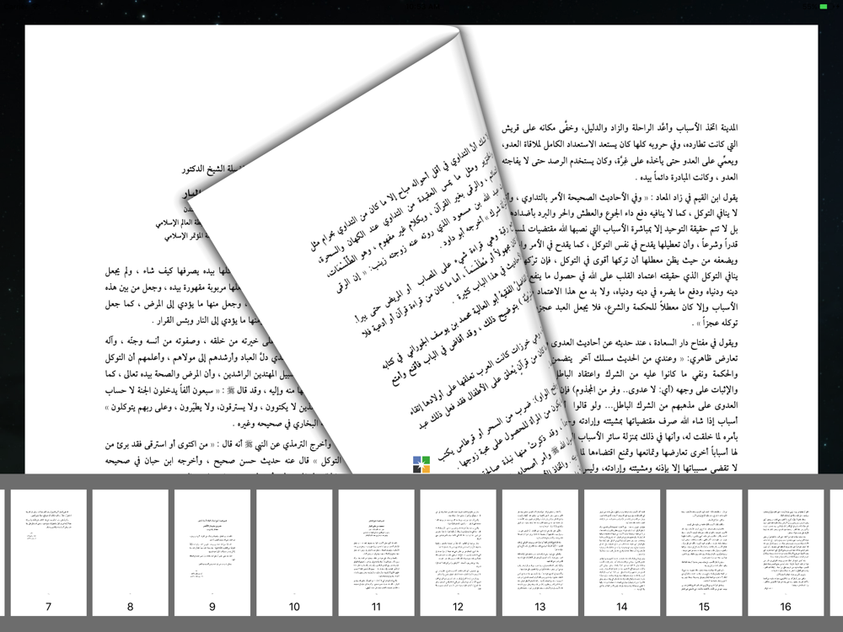The width and height of the screenshot is (843, 632).
Task: Tap the cut-off thumbnail after page 16
Action: (836, 553)
